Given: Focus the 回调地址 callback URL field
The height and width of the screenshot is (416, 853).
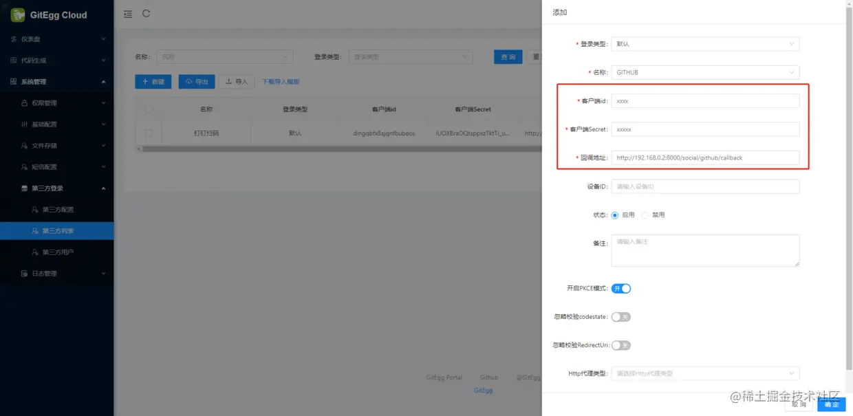Looking at the screenshot, I should point(705,157).
